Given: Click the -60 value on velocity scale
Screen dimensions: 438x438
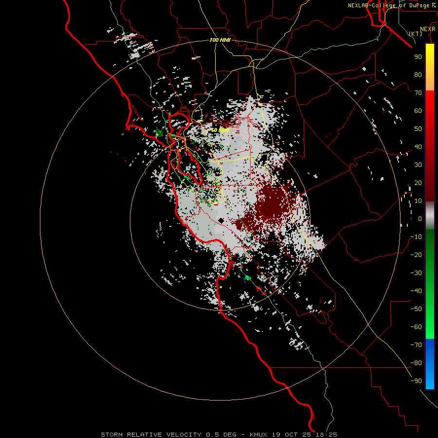Looking at the screenshot, I should pyautogui.click(x=416, y=327).
